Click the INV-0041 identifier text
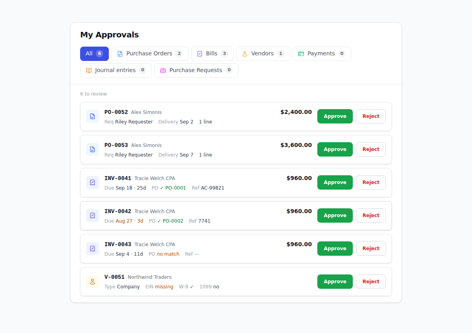Screen dimensions: 472x333 coord(118,178)
